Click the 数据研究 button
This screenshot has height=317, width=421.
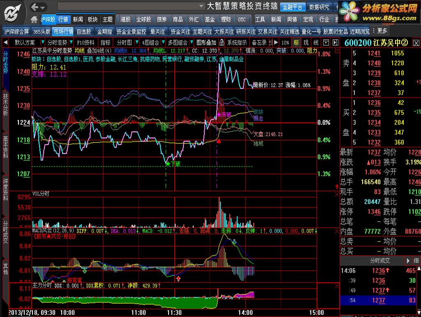[319, 7]
